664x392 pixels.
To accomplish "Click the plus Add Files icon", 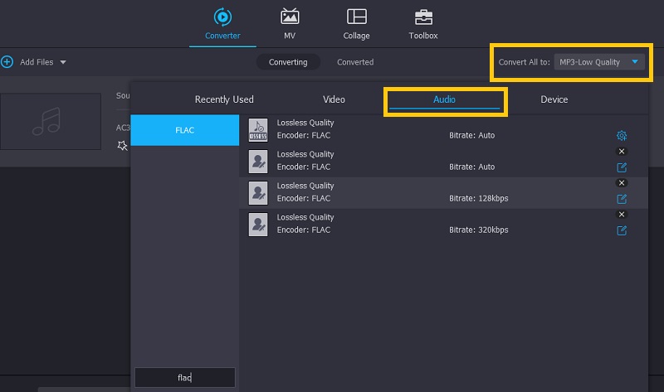I will pyautogui.click(x=7, y=62).
